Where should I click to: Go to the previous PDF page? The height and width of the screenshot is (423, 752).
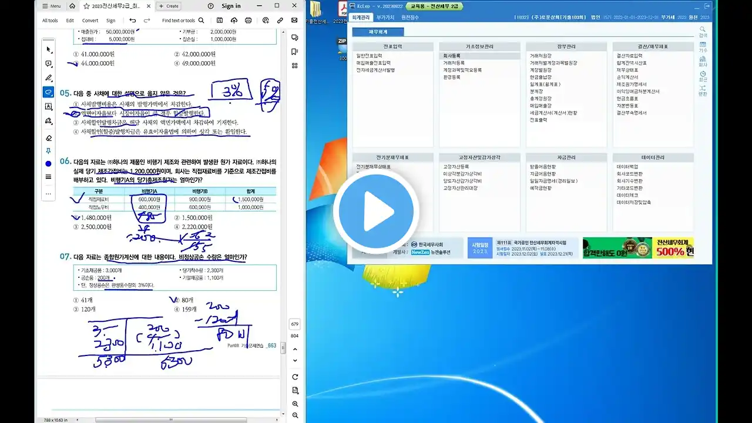click(x=295, y=350)
